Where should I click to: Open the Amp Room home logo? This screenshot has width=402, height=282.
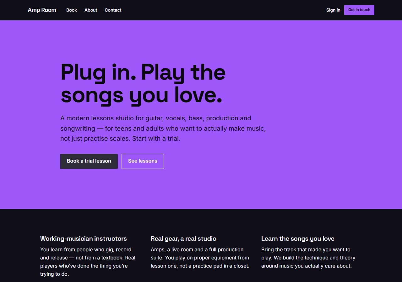(42, 10)
